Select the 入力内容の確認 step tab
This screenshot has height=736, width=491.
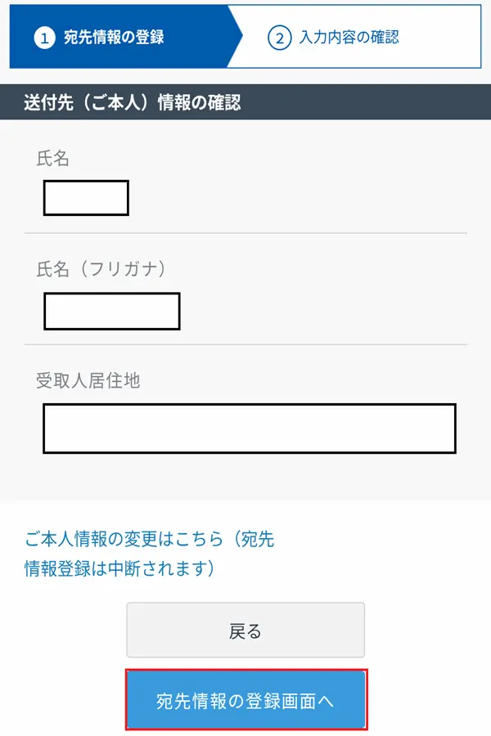(349, 38)
